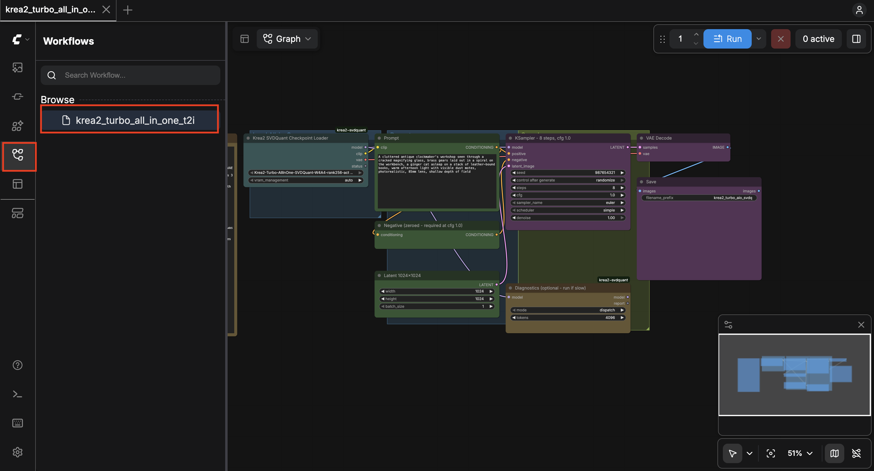Collapse the Save node
Viewport: 874px width, 471px height.
(x=641, y=182)
